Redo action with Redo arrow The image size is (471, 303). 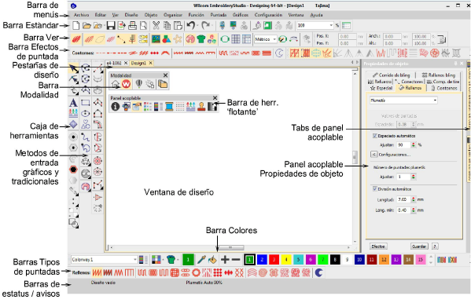[206, 25]
